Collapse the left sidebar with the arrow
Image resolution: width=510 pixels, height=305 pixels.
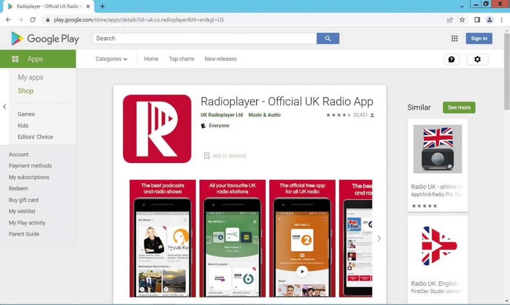pyautogui.click(x=5, y=107)
